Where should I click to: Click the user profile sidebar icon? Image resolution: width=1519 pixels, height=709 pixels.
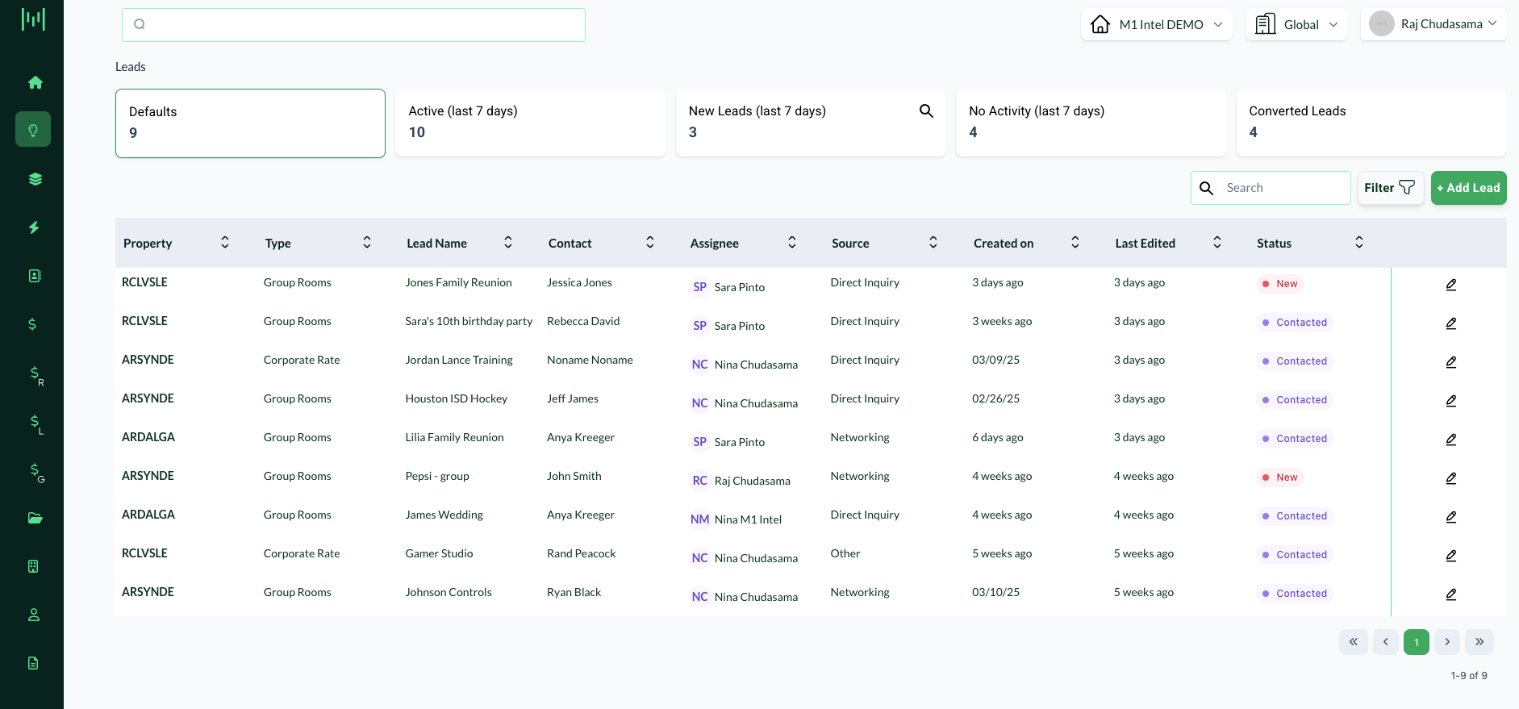pos(34,615)
